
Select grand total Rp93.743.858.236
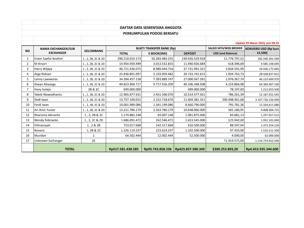[x=157, y=149]
